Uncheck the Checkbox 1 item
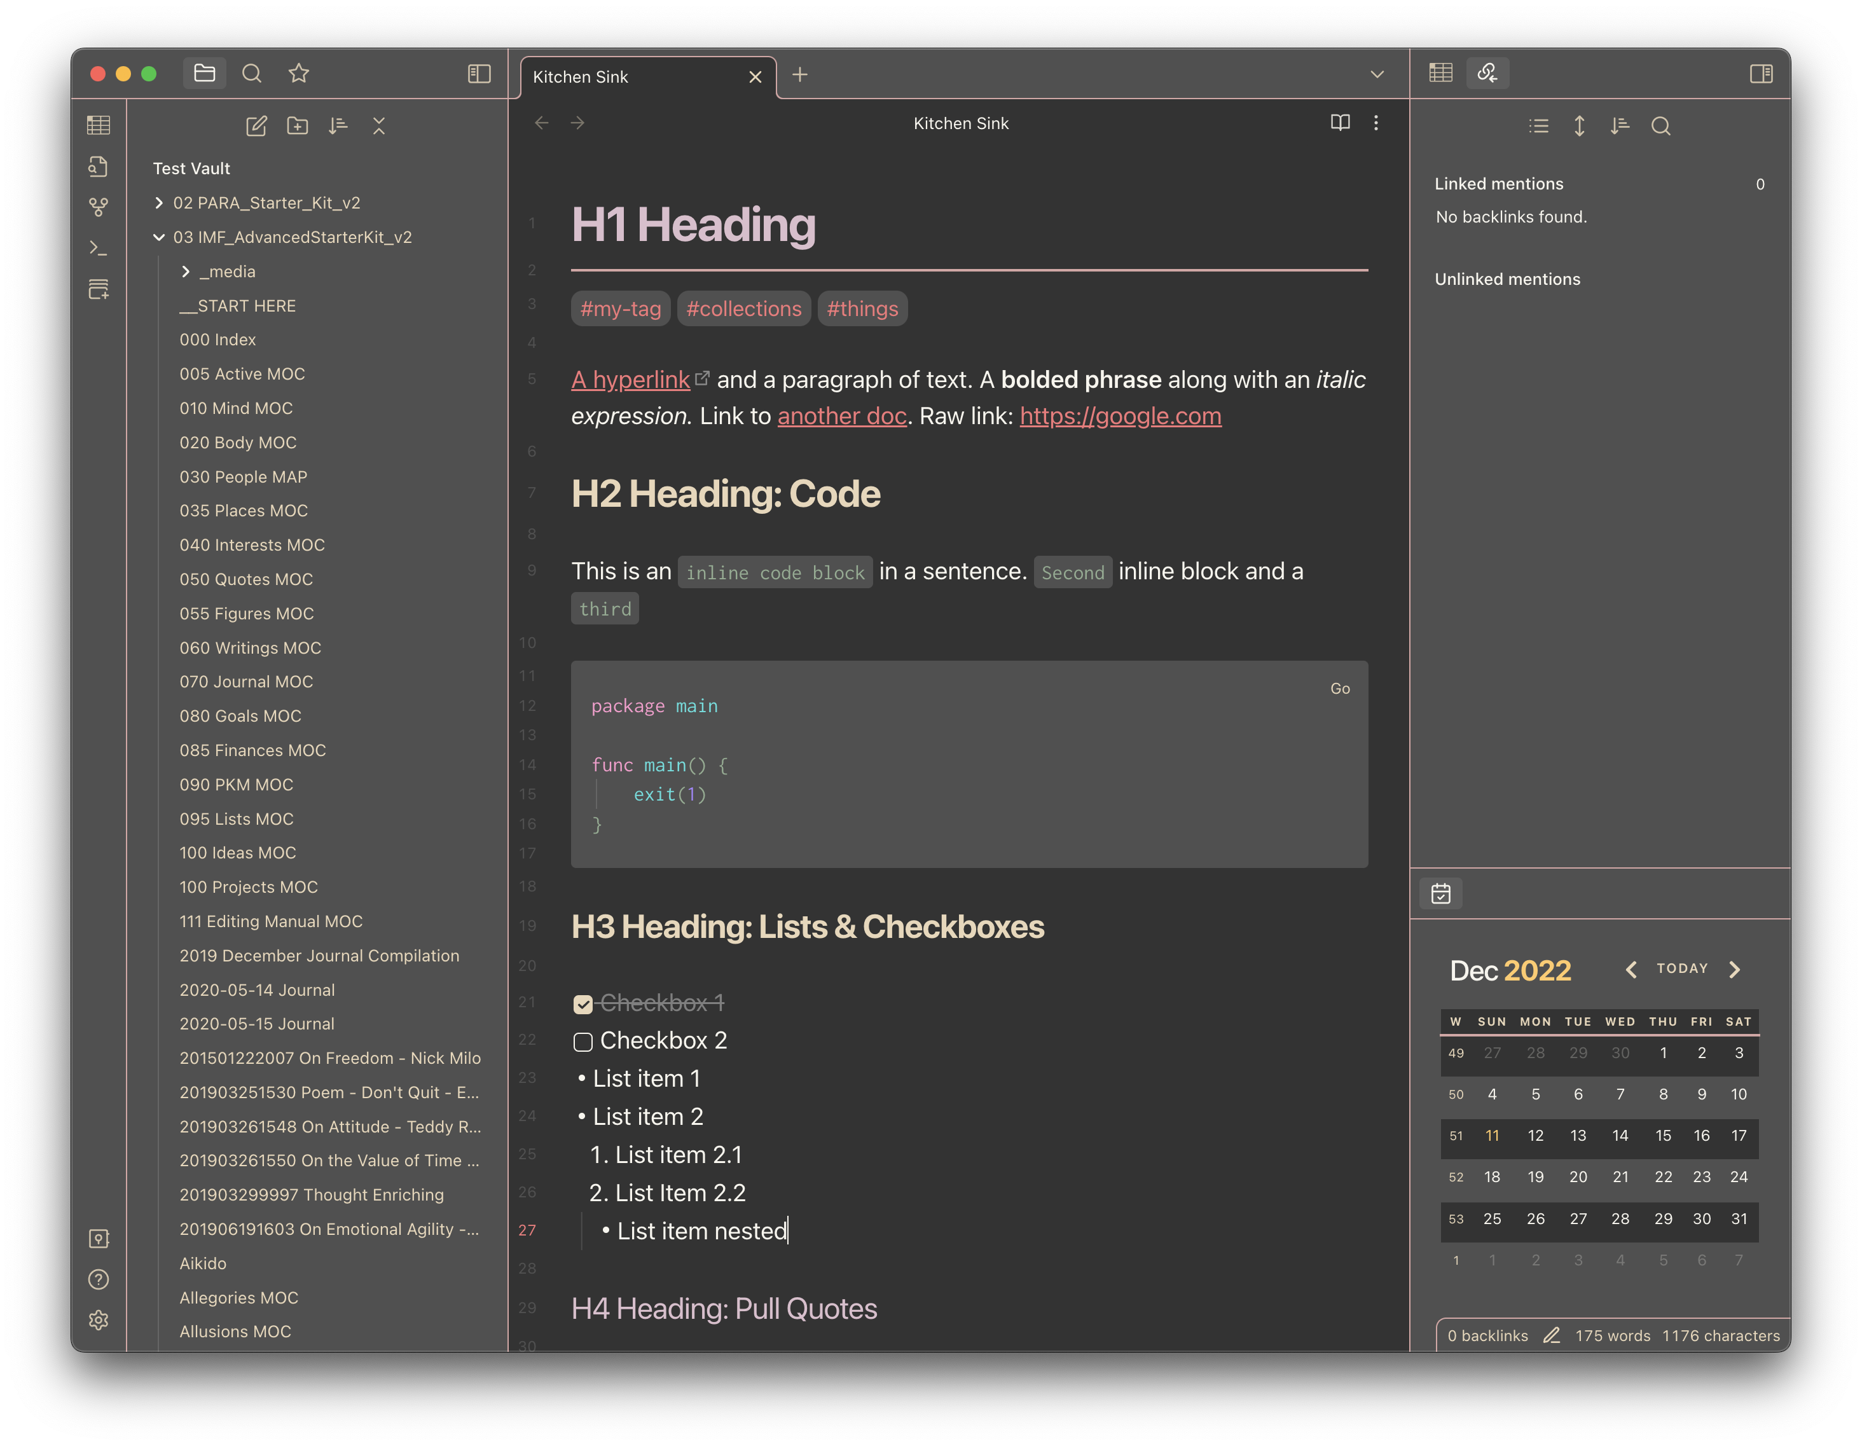1862x1446 pixels. tap(583, 1004)
